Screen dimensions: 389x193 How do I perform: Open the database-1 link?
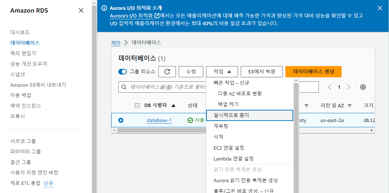(x=159, y=120)
